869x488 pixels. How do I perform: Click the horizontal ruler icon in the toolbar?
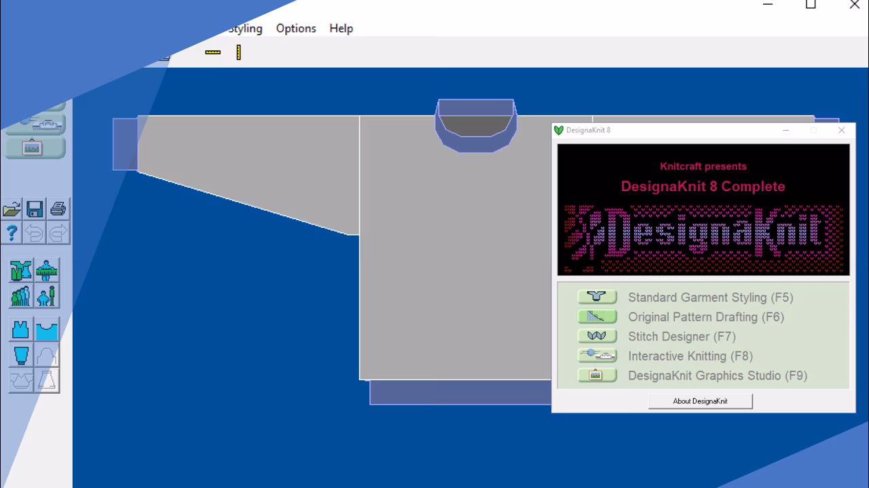click(x=213, y=52)
